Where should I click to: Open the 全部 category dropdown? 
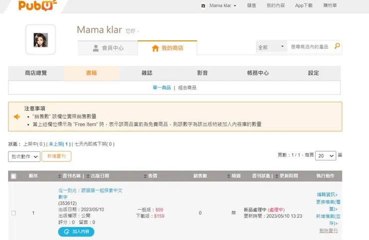point(271,47)
